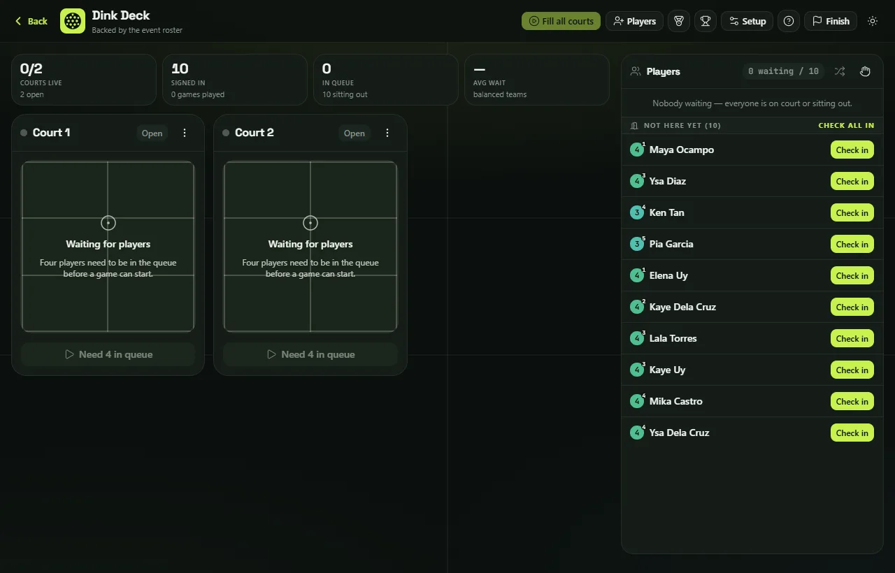Click the skill badge beside Lala Torres
This screenshot has width=895, height=573.
pos(637,338)
